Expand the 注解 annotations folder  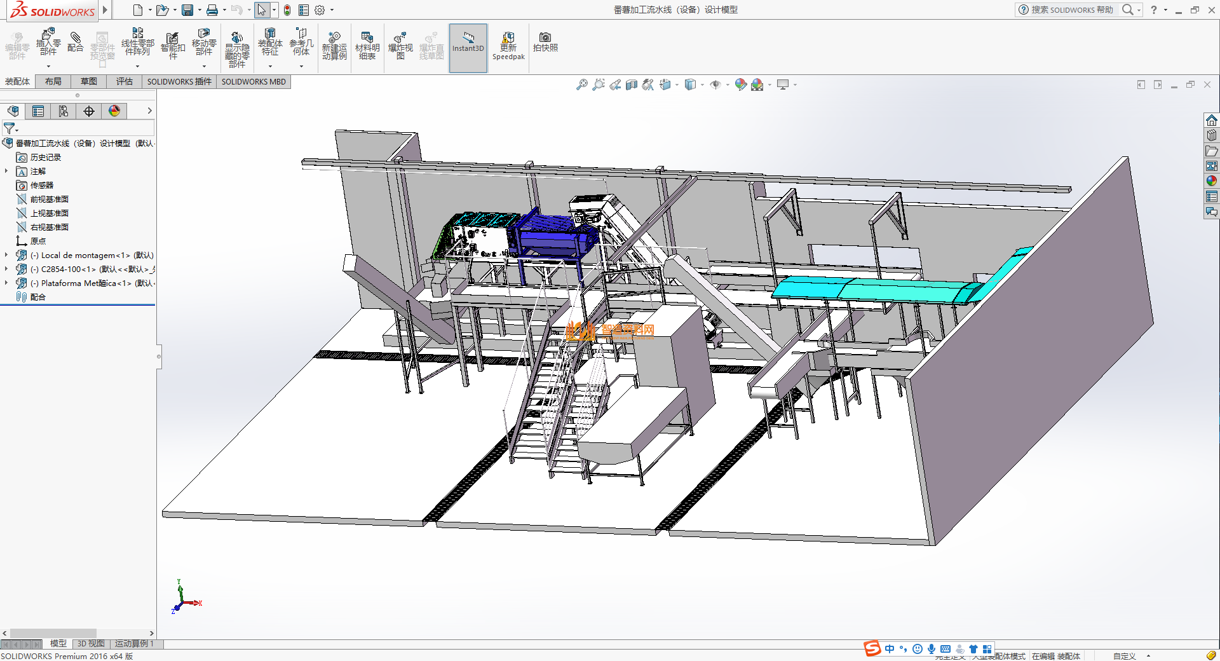coord(6,171)
